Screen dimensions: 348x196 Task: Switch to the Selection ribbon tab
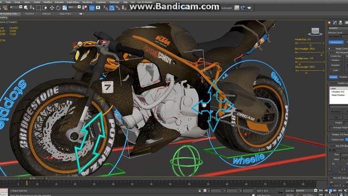(47, 14)
